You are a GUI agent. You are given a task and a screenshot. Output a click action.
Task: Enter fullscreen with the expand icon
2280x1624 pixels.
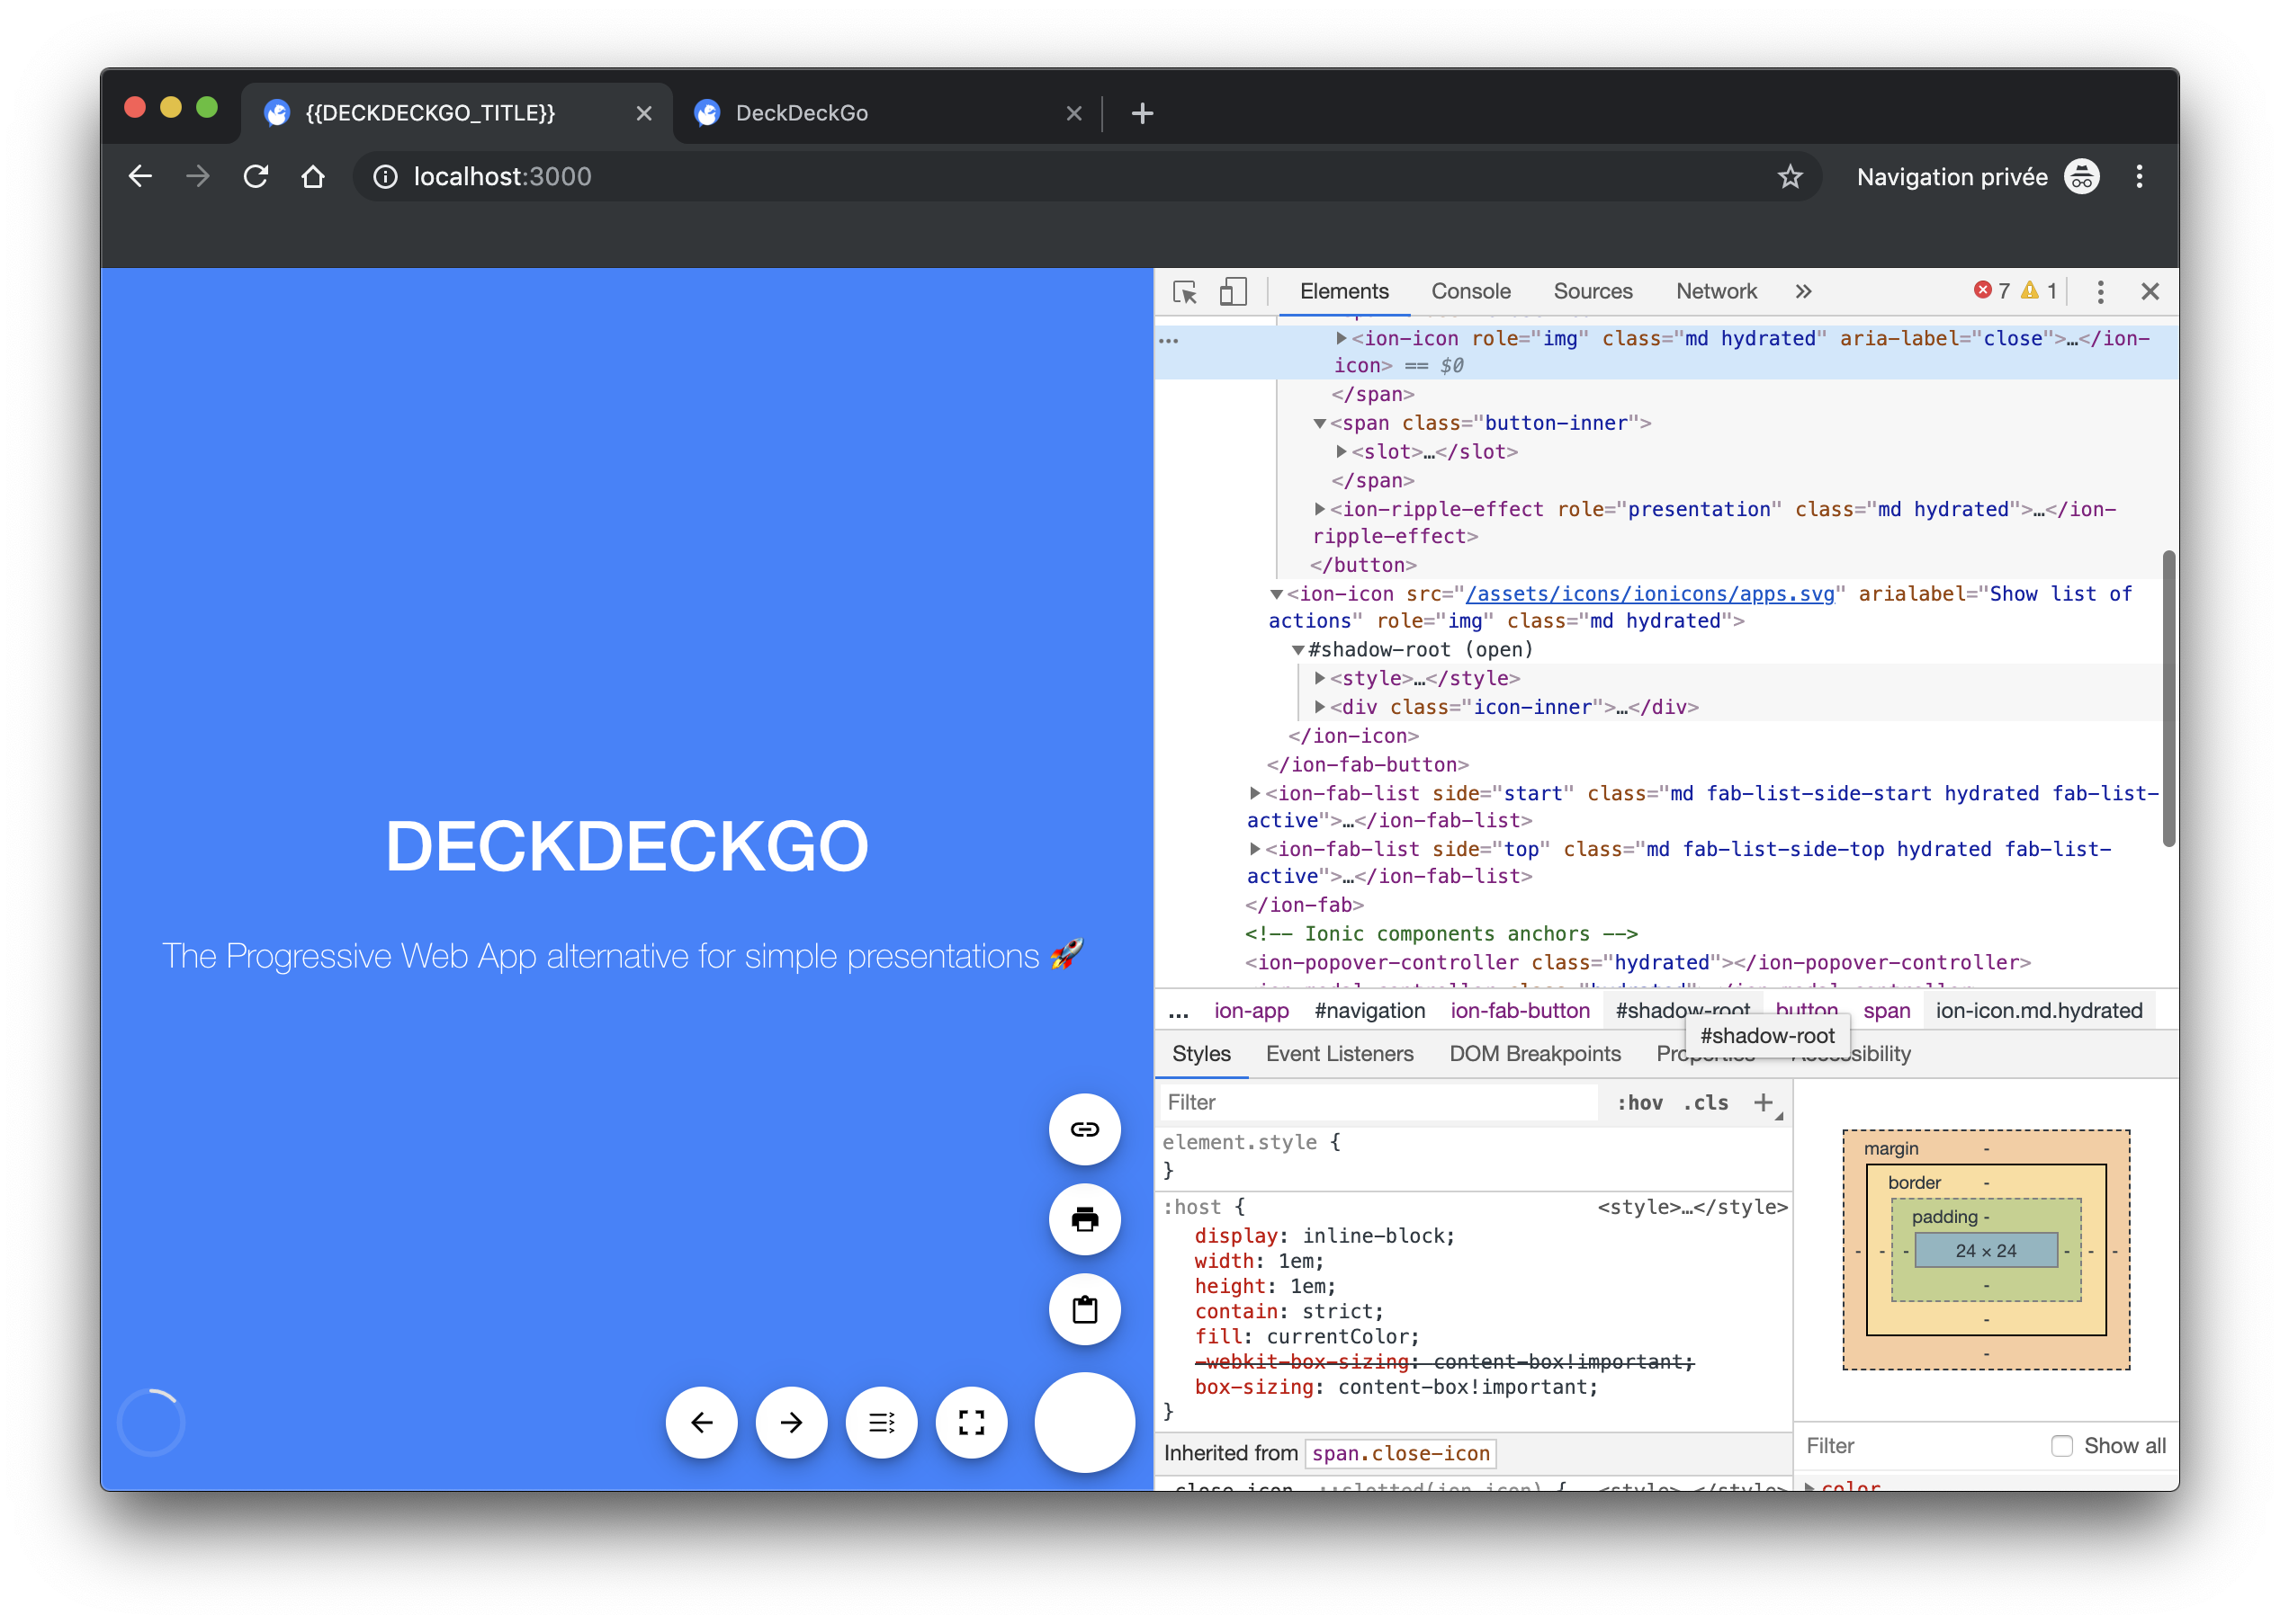971,1421
